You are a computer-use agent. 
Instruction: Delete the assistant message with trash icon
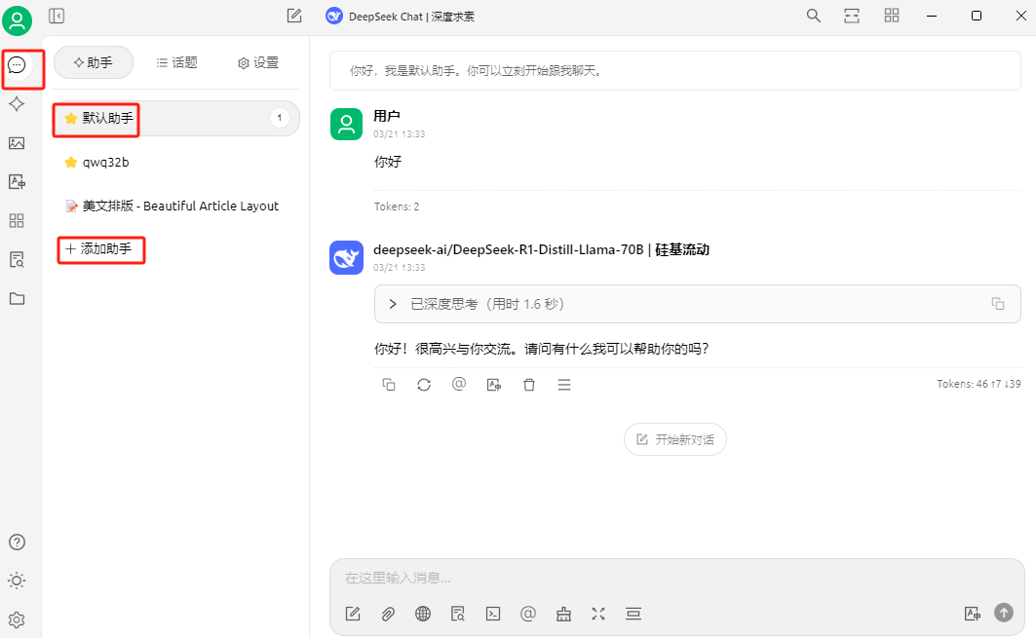[x=528, y=385]
